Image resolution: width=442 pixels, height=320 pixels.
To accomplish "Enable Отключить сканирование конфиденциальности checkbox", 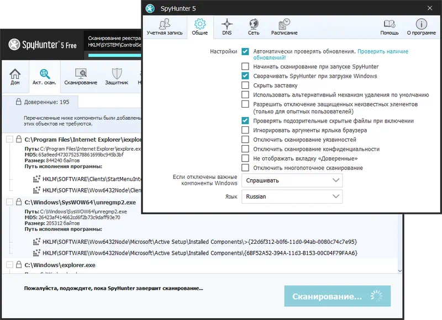I will pos(245,148).
